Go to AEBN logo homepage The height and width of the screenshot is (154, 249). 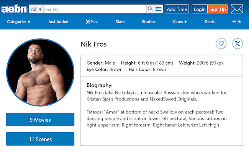pos(14,9)
